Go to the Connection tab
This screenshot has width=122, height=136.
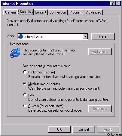tap(58, 12)
